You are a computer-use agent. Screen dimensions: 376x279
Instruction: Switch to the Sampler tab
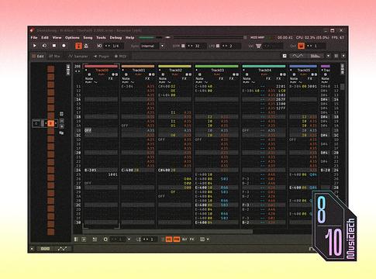click(78, 56)
